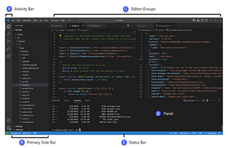
Task: Open the Extensions view
Action: click(9, 56)
